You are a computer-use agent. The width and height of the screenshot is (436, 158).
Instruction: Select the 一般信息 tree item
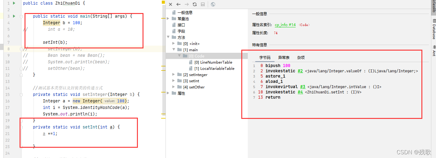point(185,12)
